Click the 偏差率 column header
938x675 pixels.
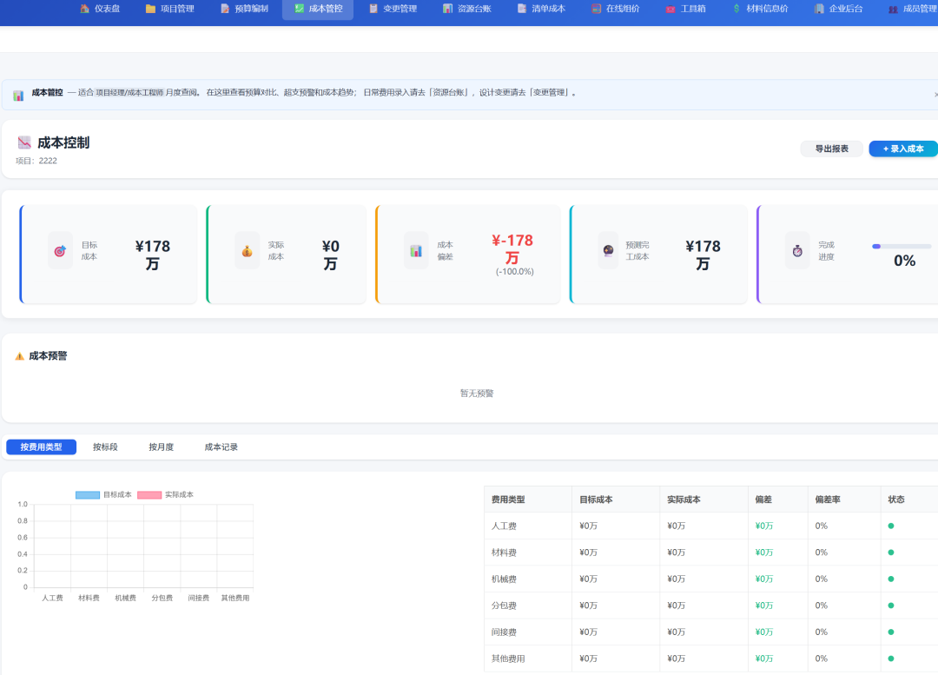point(826,500)
